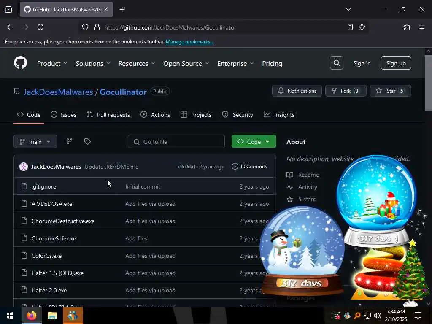The height and width of the screenshot is (324, 432).
Task: Open the Update .README.md commit message
Action: [x=111, y=167]
